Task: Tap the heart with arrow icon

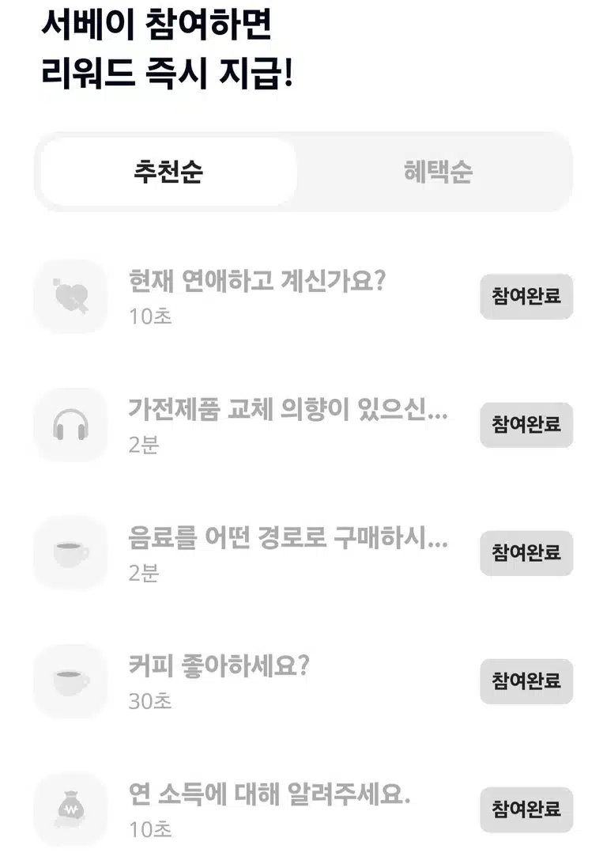Action: click(x=71, y=297)
